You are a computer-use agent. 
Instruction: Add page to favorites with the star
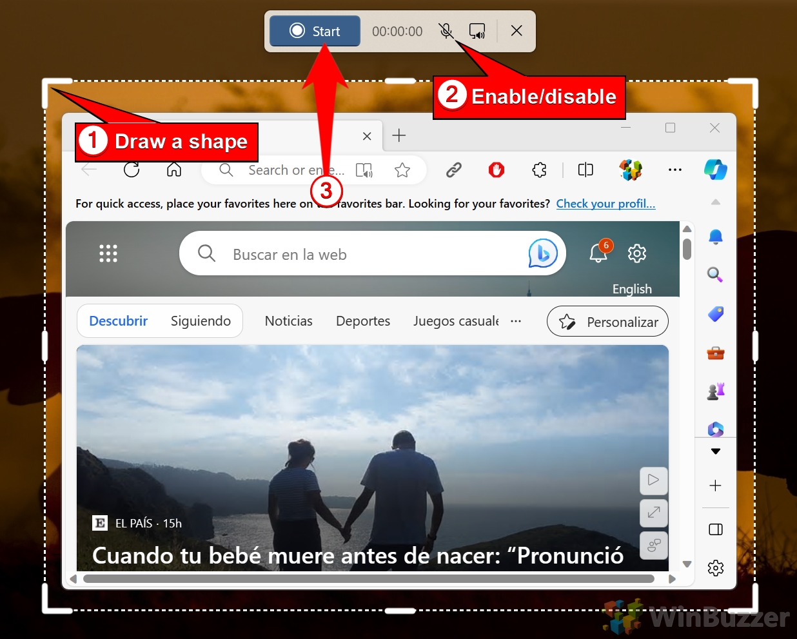(x=402, y=170)
